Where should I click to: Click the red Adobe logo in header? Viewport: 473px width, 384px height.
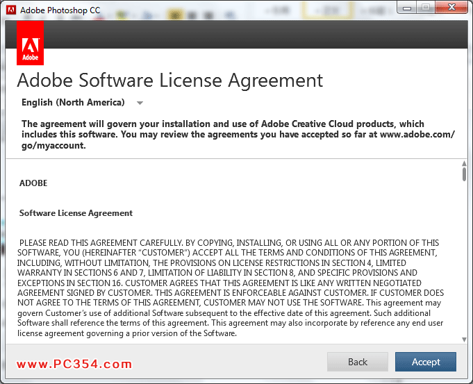tap(30, 43)
